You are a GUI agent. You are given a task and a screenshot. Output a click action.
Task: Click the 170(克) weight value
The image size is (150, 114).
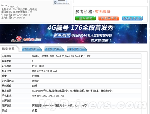(36, 76)
